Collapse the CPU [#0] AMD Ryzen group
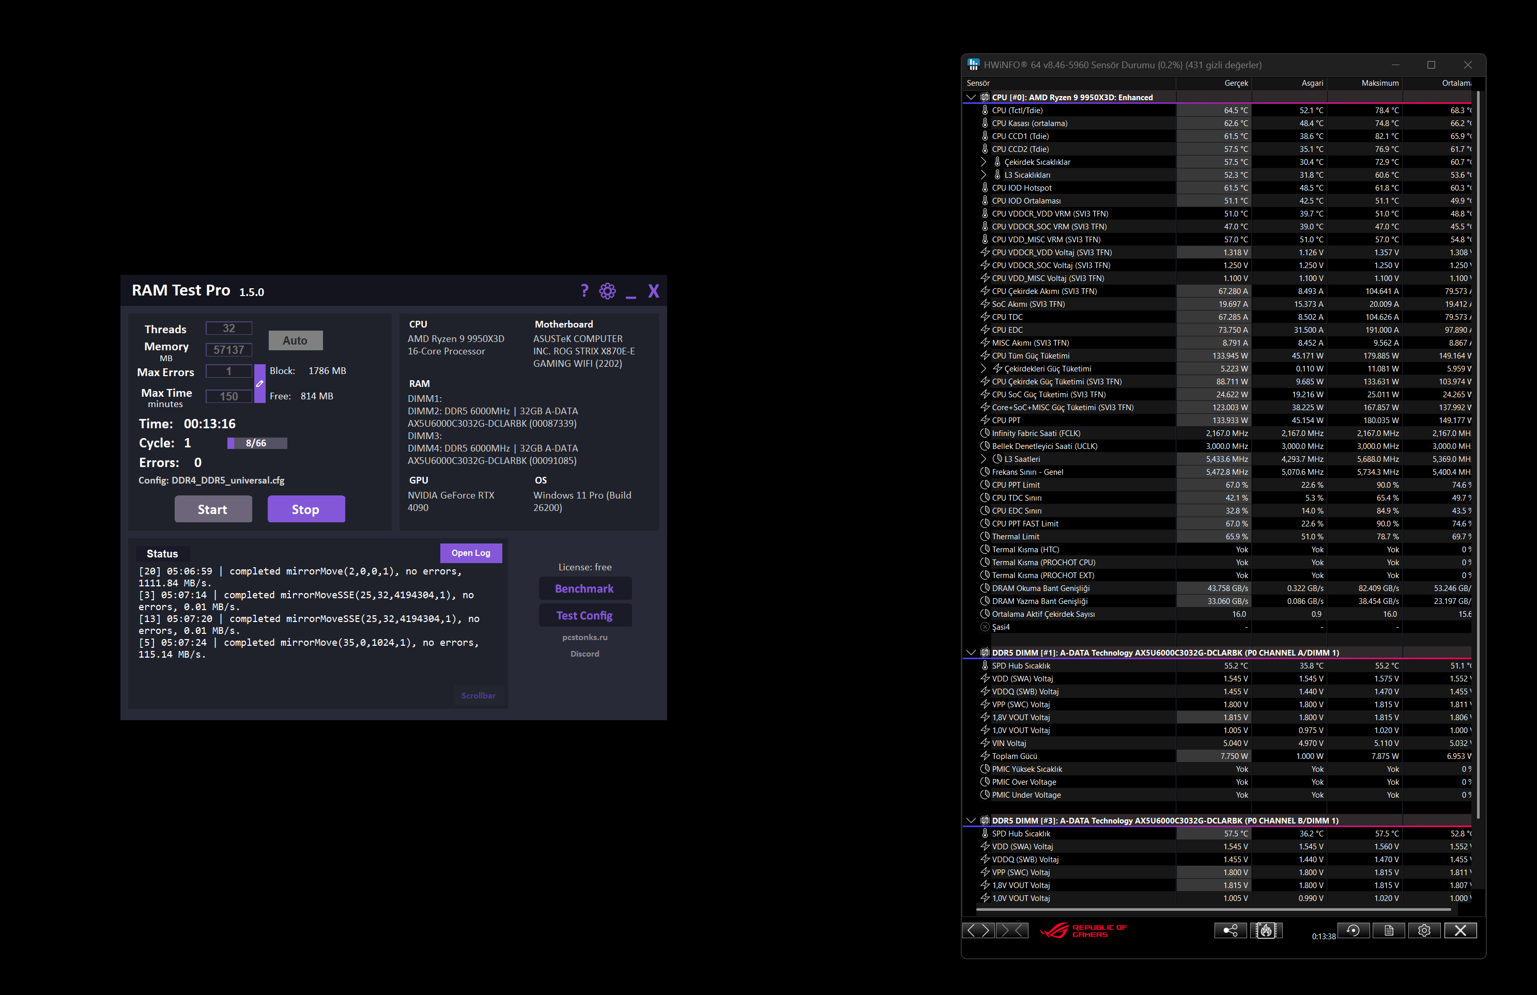1537x995 pixels. [971, 98]
